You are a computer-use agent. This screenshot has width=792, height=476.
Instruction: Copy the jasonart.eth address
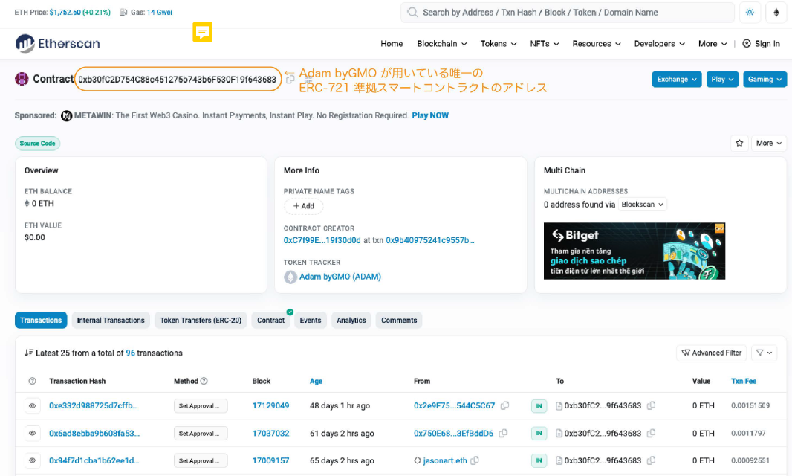(x=474, y=460)
